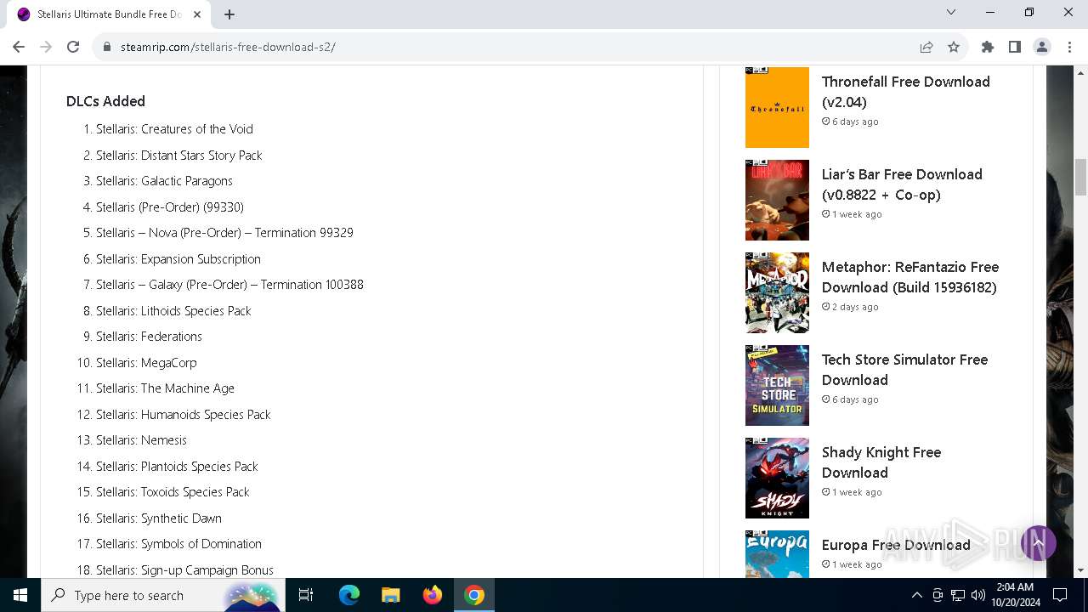Select 'Stellaris: Plantoids Species Pack' item
The width and height of the screenshot is (1088, 612).
coord(177,467)
